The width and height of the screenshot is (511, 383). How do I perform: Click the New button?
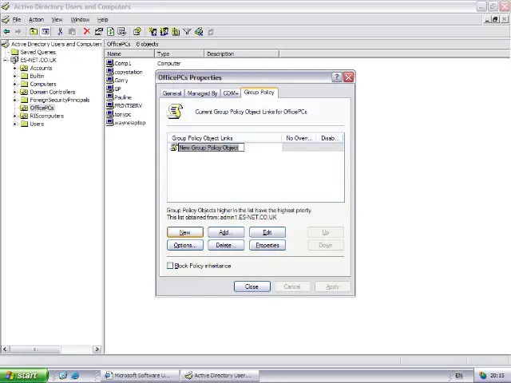coord(185,232)
